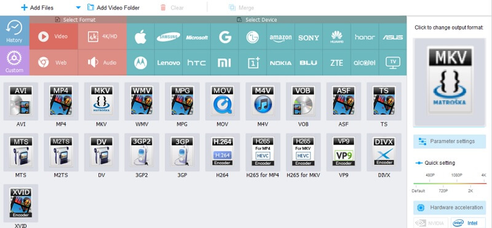
Task: Choose the XVID encoder icon
Action: pos(21,203)
